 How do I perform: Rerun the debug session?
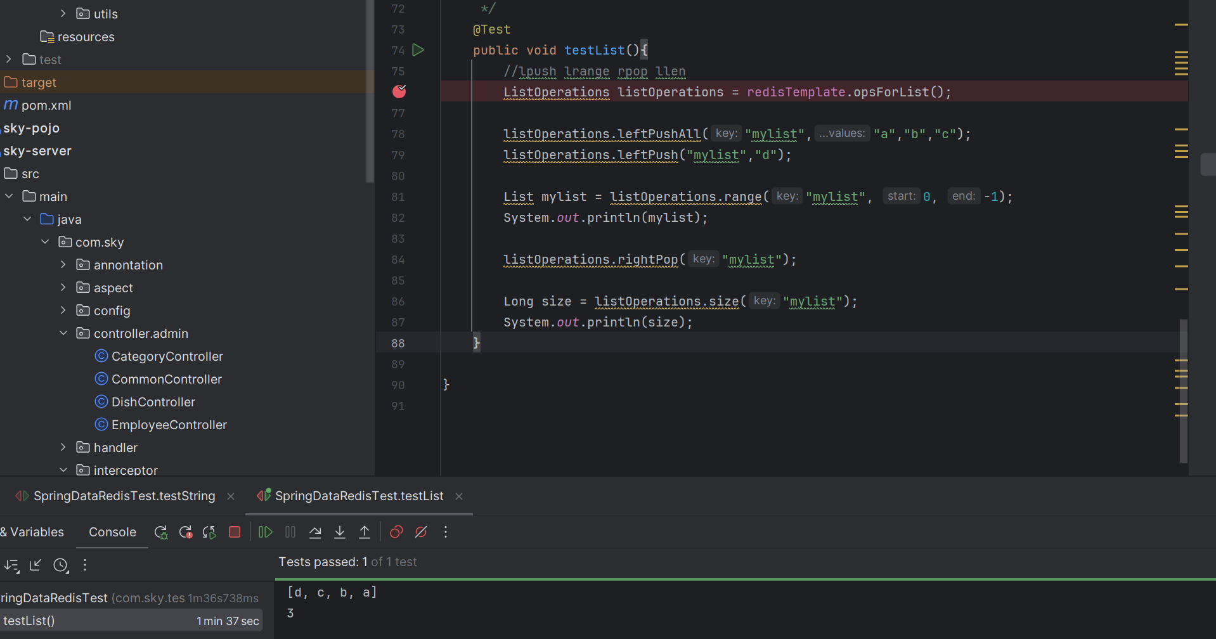161,532
